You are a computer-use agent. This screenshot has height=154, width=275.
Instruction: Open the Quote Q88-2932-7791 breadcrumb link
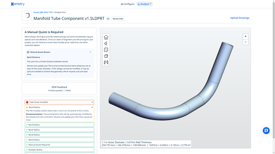point(43,12)
